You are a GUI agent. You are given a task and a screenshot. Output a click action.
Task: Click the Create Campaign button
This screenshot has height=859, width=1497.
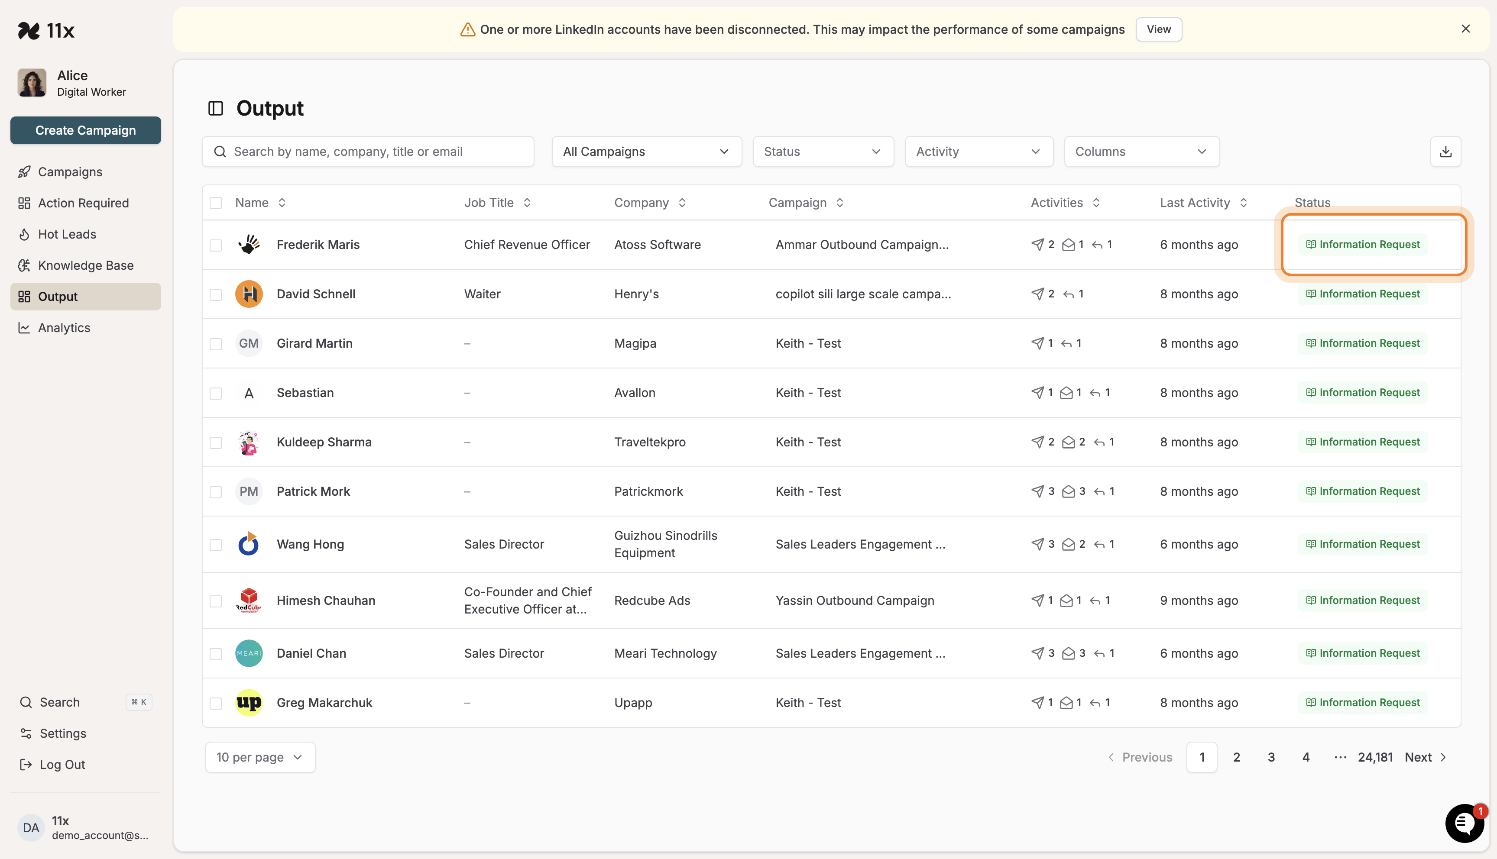pyautogui.click(x=85, y=130)
